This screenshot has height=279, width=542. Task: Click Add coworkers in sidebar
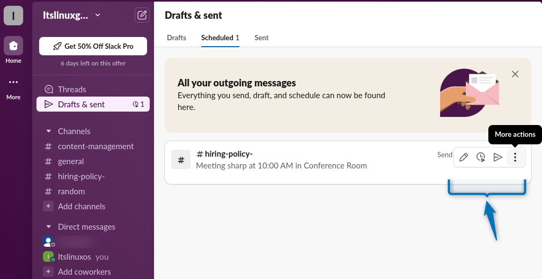(x=84, y=272)
